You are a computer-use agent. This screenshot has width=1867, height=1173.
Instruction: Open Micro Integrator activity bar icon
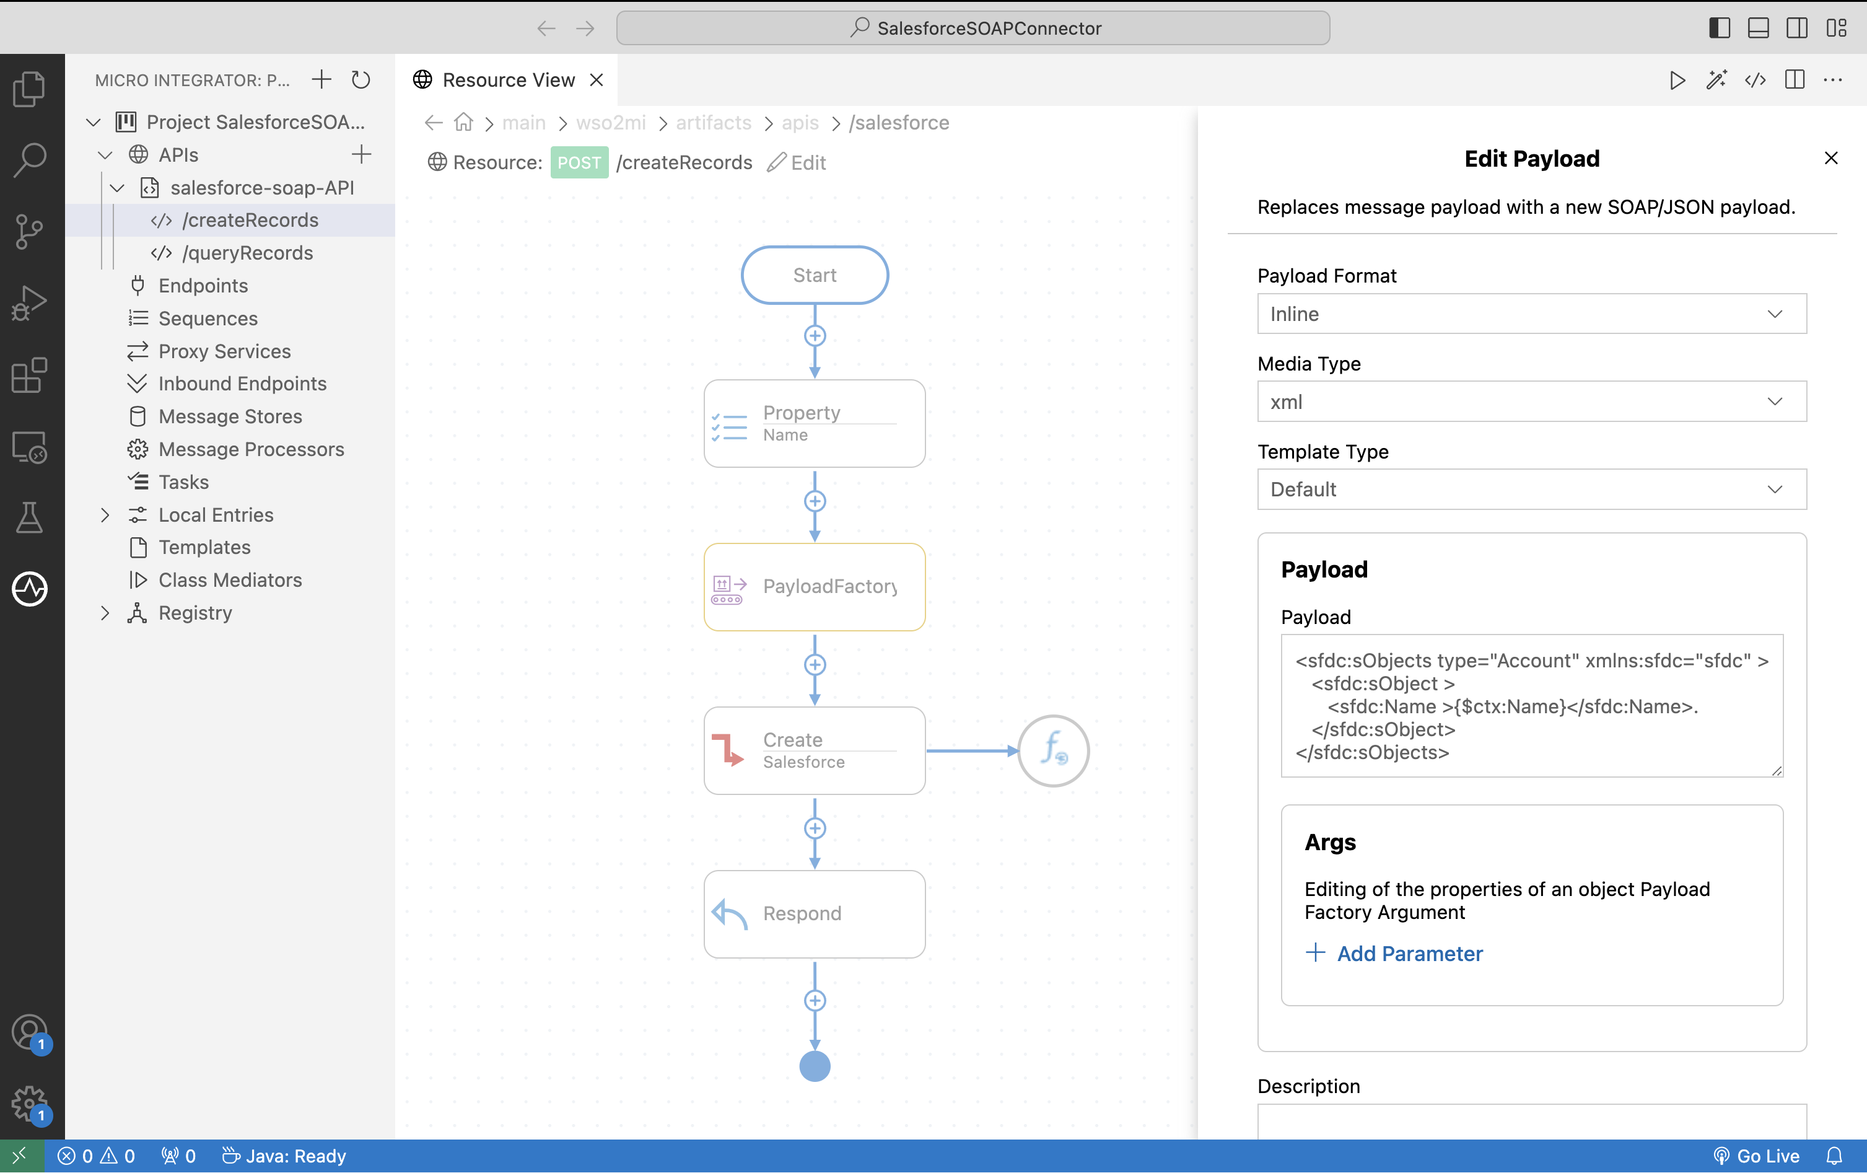click(x=30, y=589)
